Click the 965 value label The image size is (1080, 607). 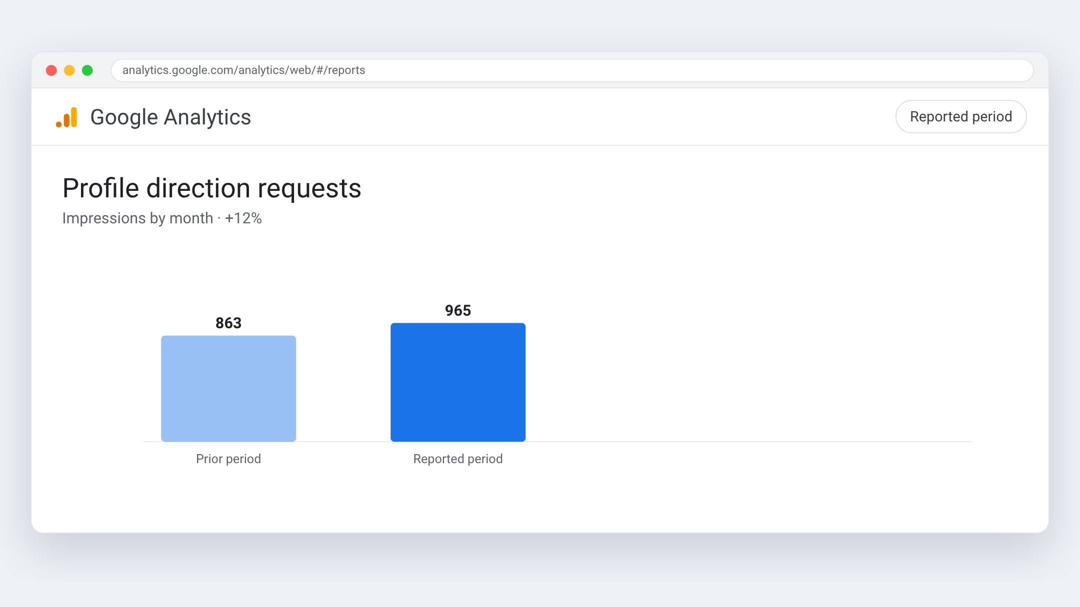click(x=458, y=311)
